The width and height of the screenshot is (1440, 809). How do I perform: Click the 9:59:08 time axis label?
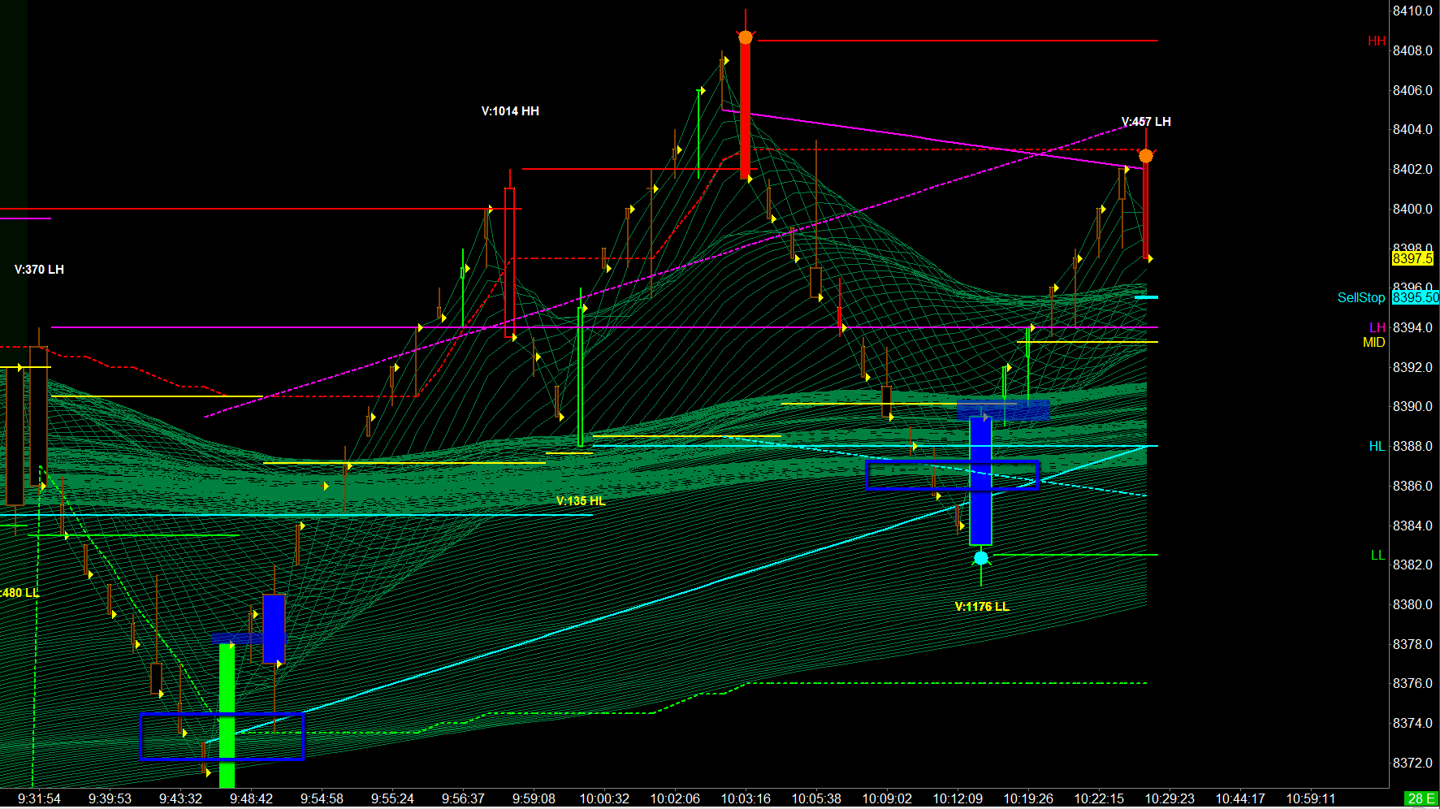[x=534, y=799]
